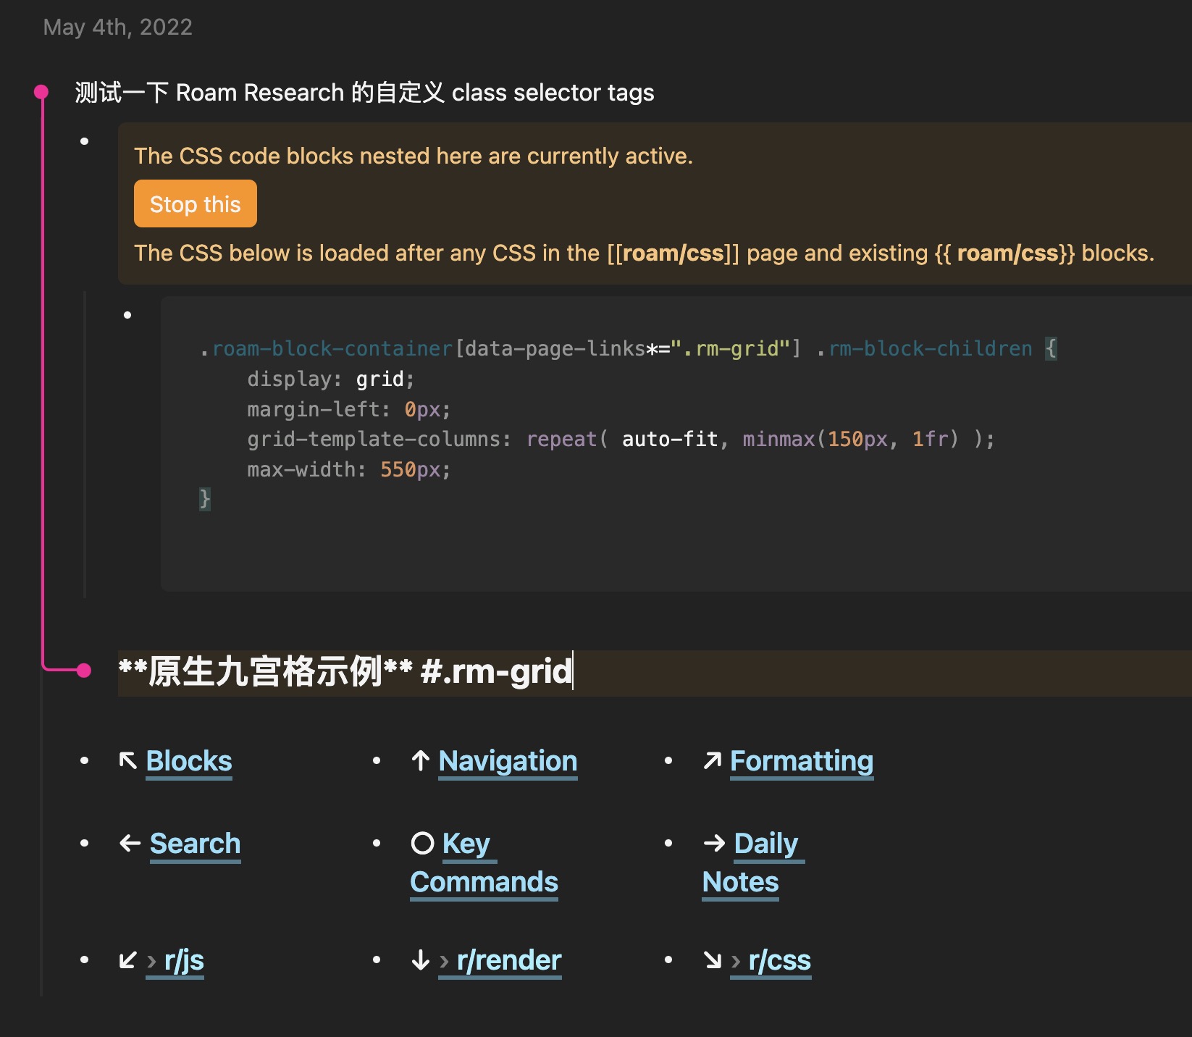Click the bullet next to the CSS active notice

click(85, 141)
